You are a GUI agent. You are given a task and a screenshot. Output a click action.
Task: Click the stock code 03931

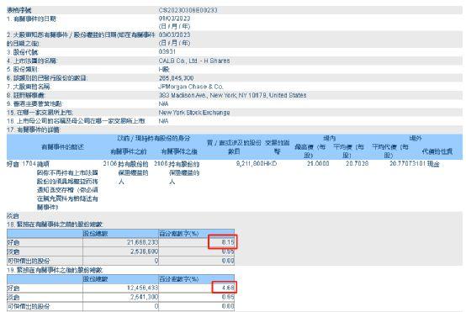point(167,51)
